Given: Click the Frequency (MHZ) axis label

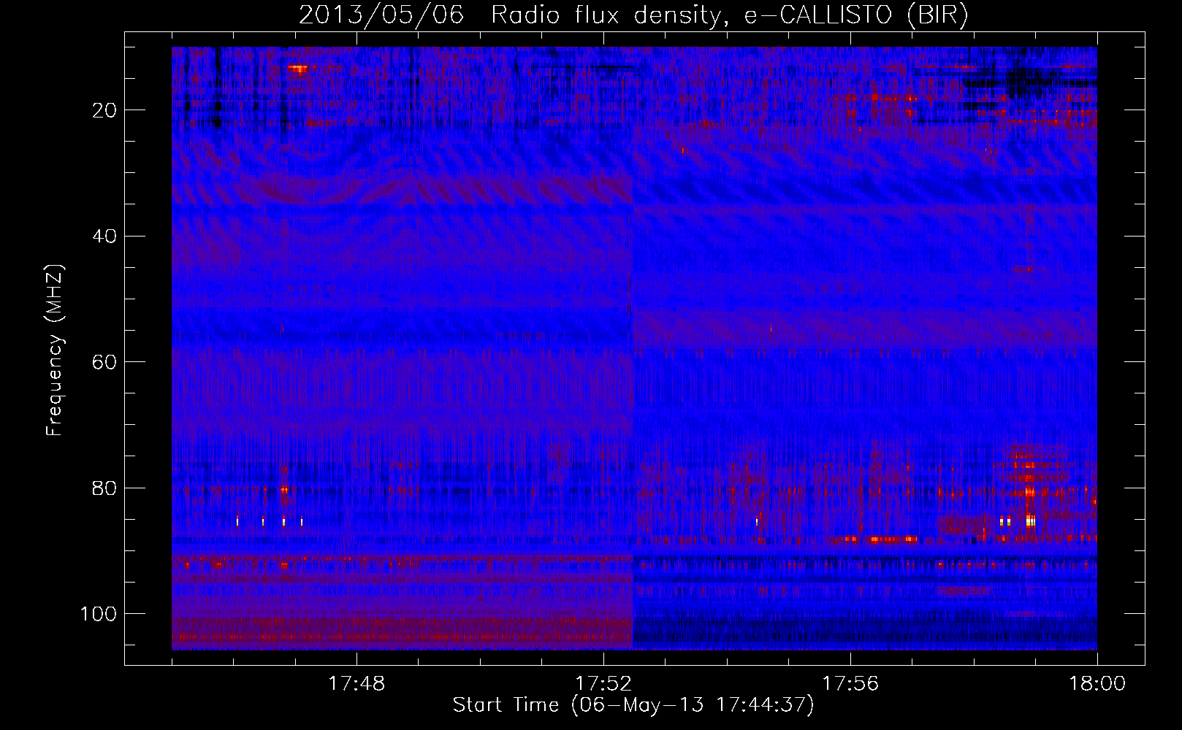Looking at the screenshot, I should (x=55, y=350).
